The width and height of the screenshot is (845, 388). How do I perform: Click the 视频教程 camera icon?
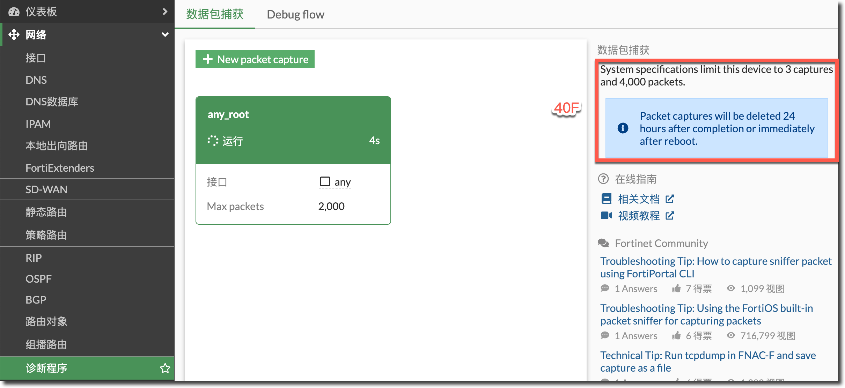pyautogui.click(x=607, y=216)
